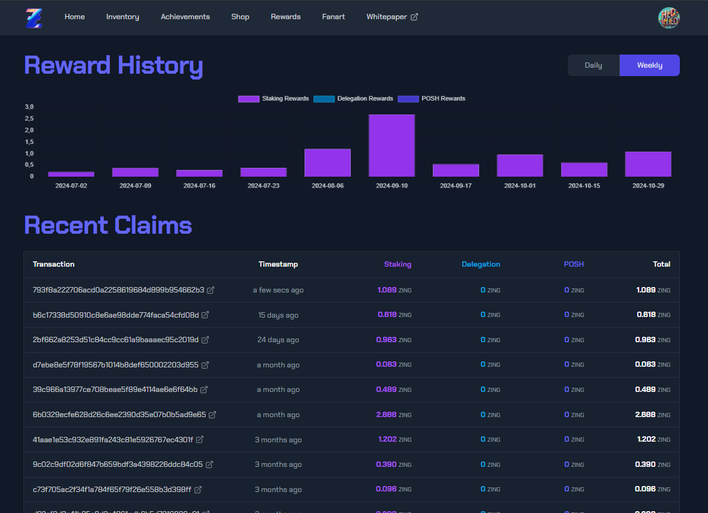708x513 pixels.
Task: Click the Z logo icon in navbar
Action: (34, 18)
